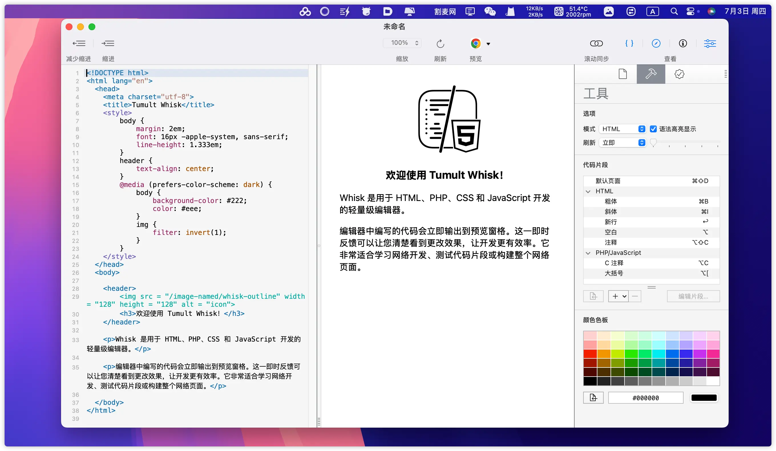Click the insert color document icon button

(x=593, y=398)
